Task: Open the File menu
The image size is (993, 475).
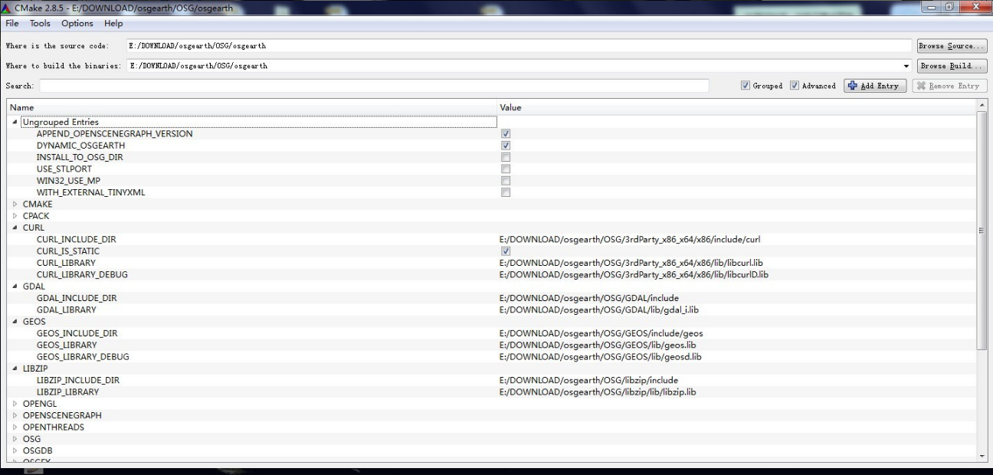Action: 14,24
